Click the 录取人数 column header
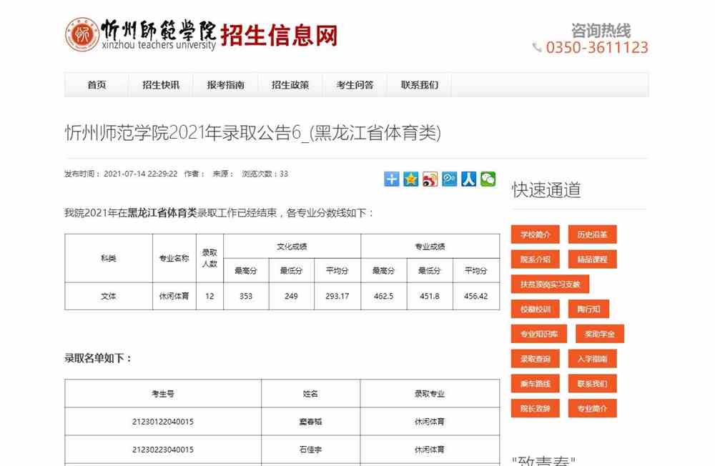715x466 pixels. coord(209,258)
